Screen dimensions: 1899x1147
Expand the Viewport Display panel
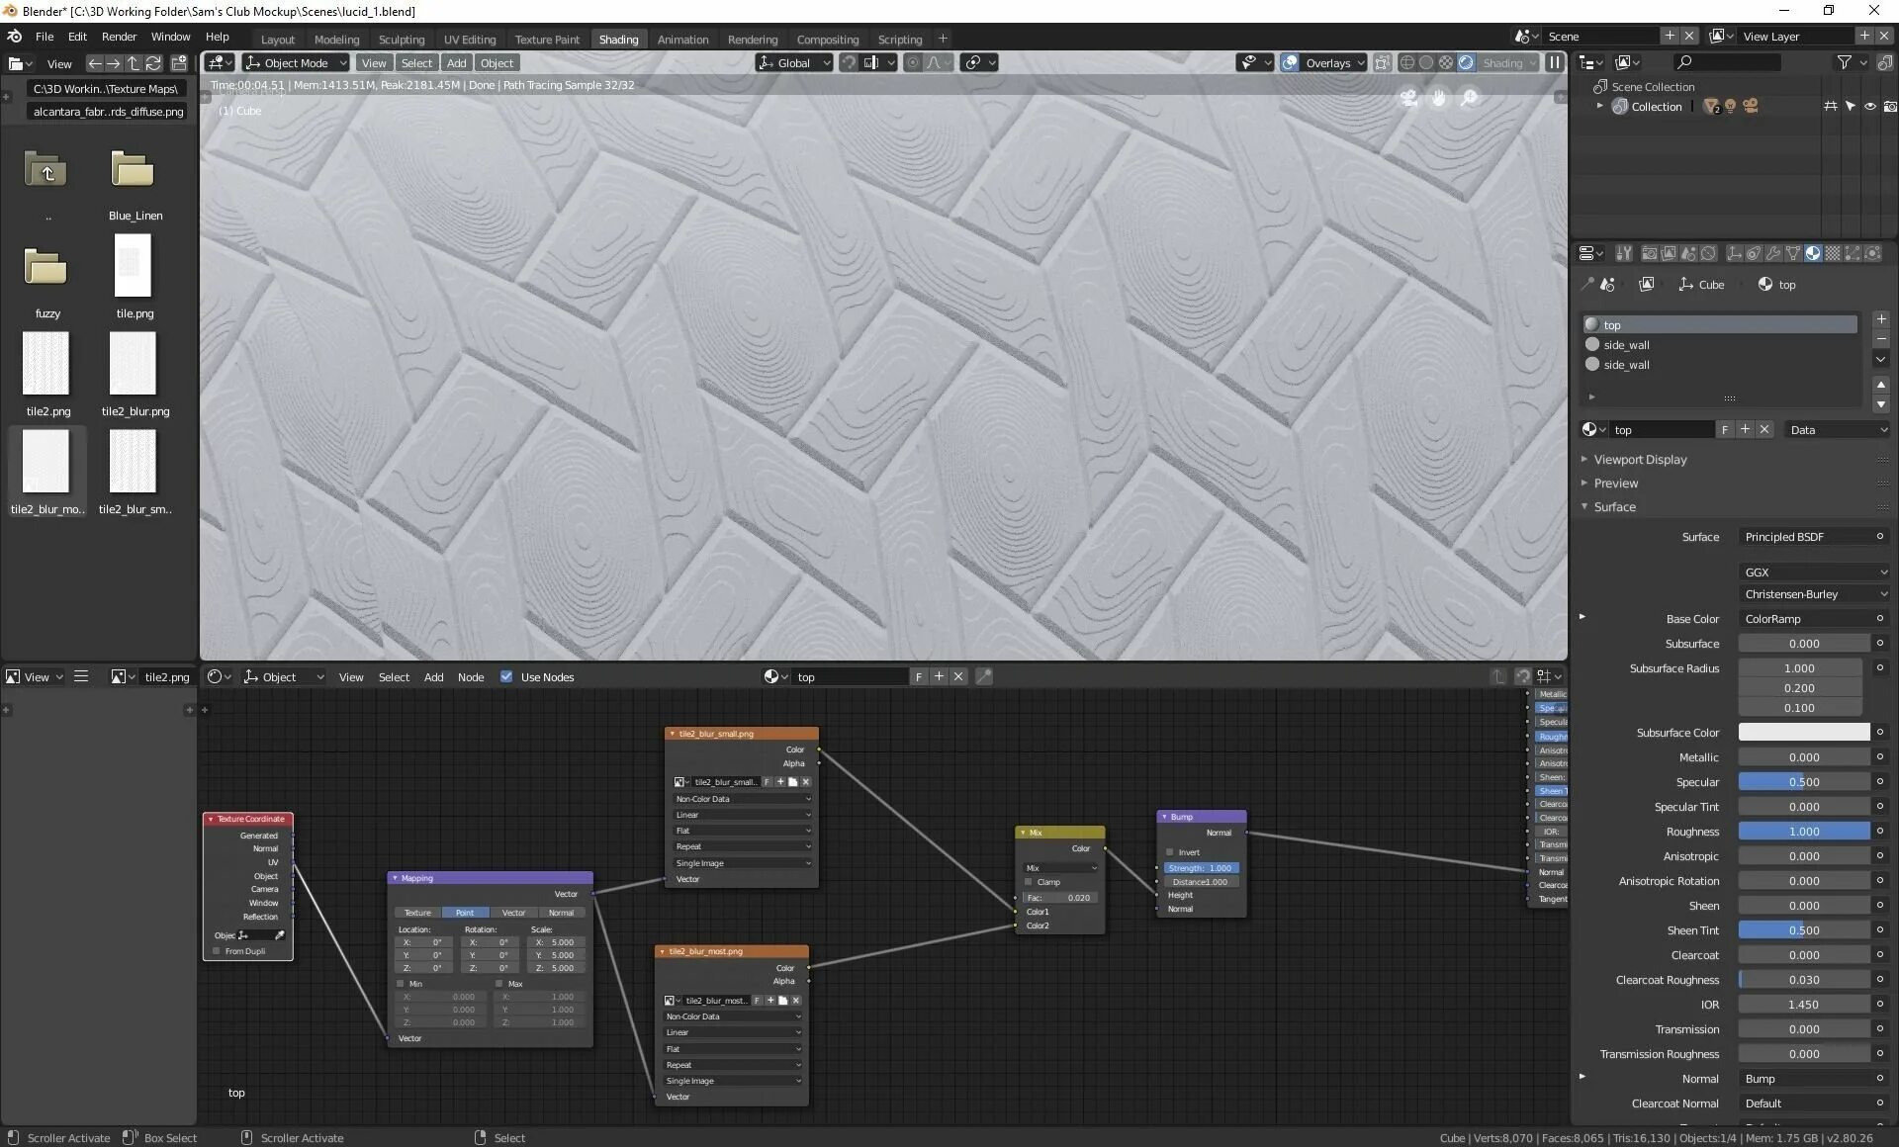tap(1640, 460)
